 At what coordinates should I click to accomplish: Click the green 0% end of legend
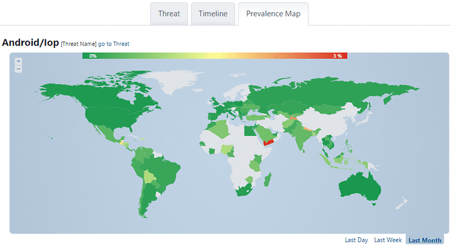93,56
